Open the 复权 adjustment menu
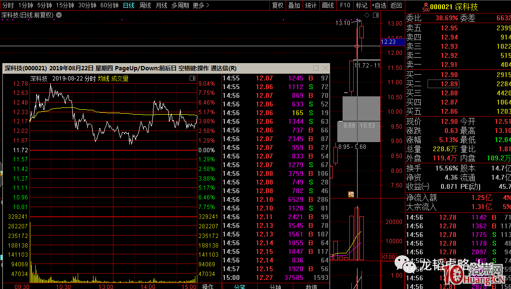The image size is (511, 289). (277, 5)
